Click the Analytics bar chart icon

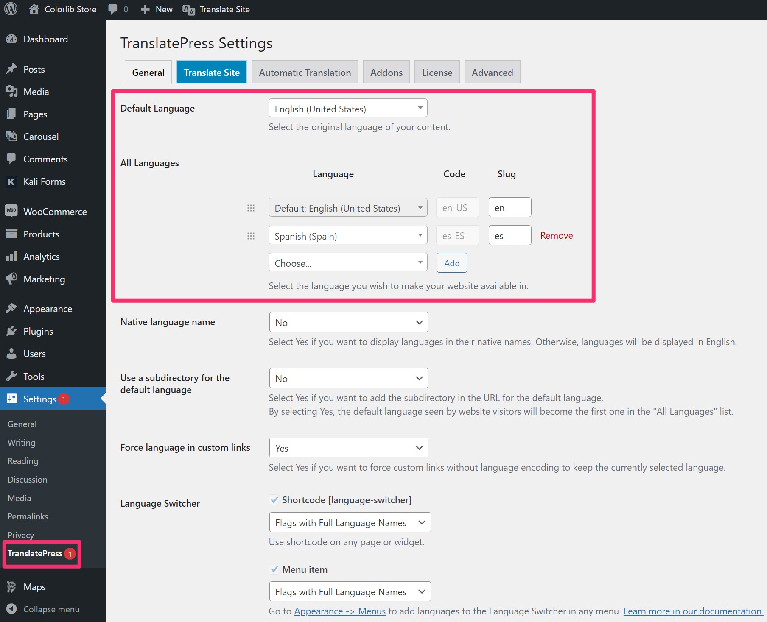tap(12, 256)
